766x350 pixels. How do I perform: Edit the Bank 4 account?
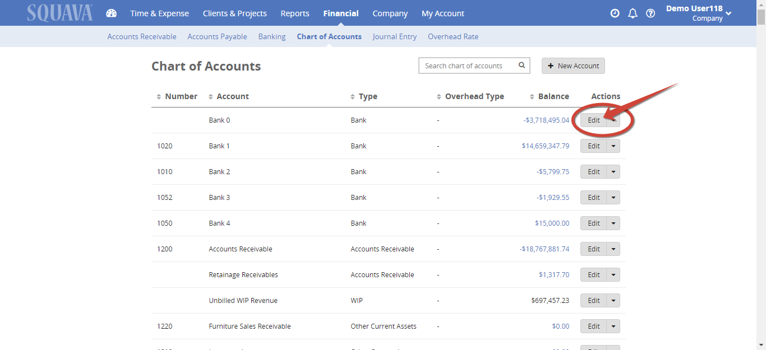coord(594,223)
